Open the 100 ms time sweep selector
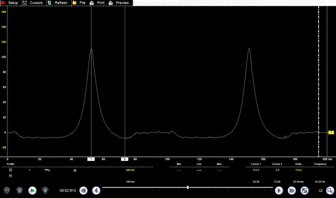 [x=130, y=181]
